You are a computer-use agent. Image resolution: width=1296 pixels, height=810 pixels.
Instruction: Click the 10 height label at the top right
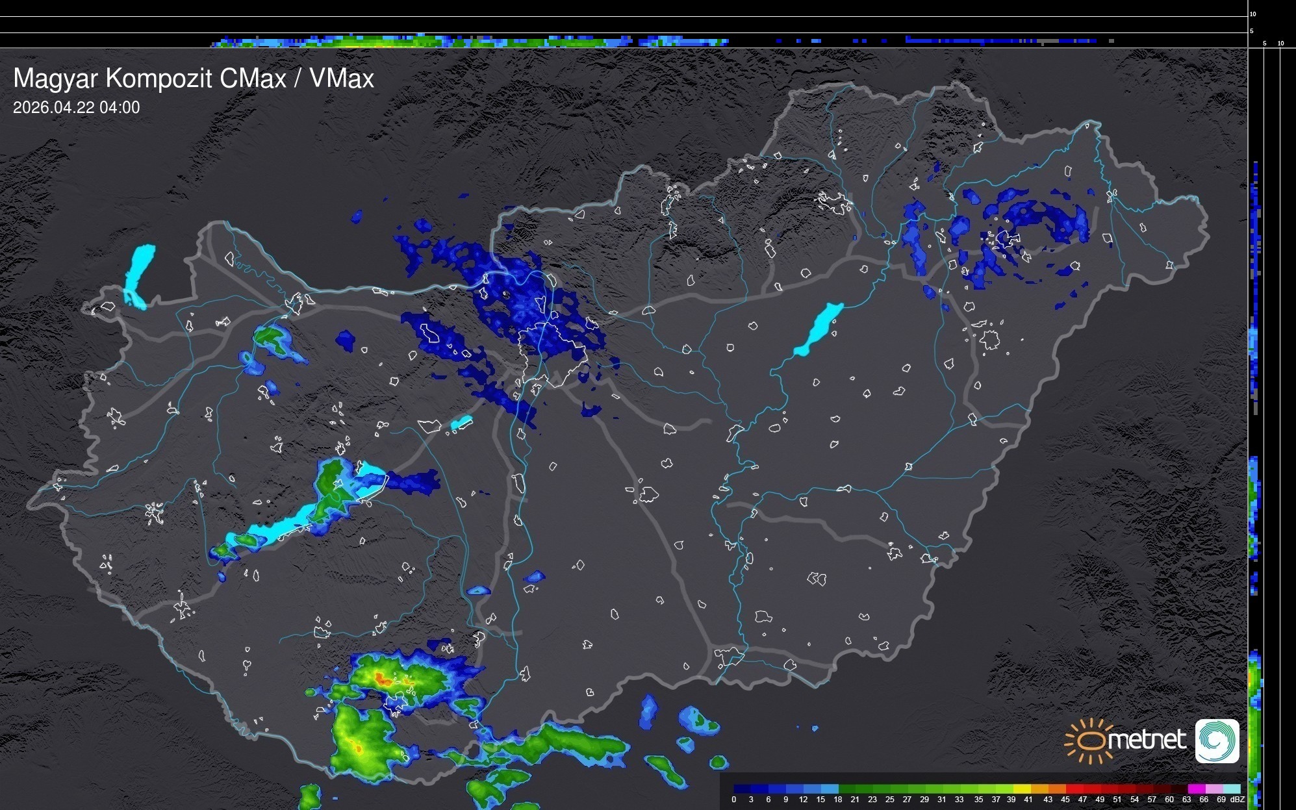click(1253, 14)
